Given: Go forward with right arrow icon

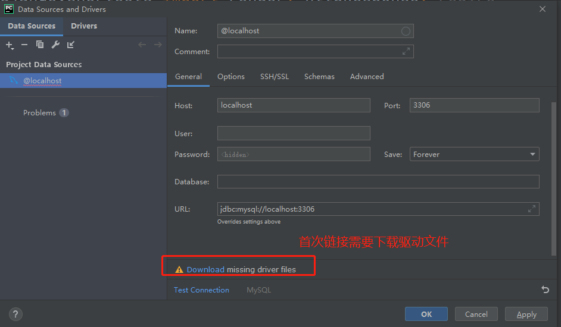Looking at the screenshot, I should 158,45.
